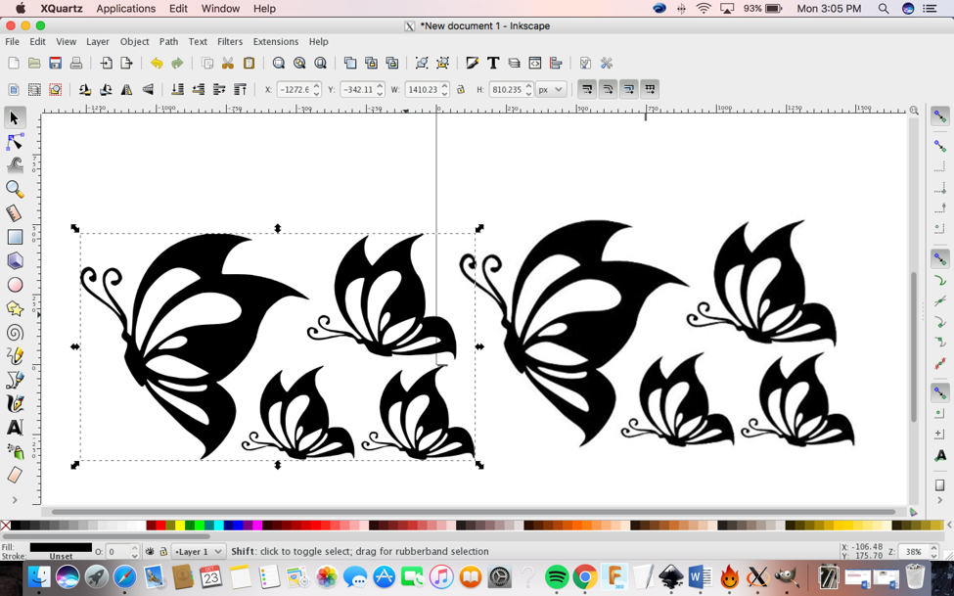Select the Measure ruler tool
Image resolution: width=954 pixels, height=596 pixels.
click(x=15, y=213)
